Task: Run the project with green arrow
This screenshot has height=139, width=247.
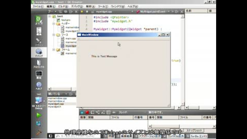Action: pyautogui.click(x=39, y=115)
